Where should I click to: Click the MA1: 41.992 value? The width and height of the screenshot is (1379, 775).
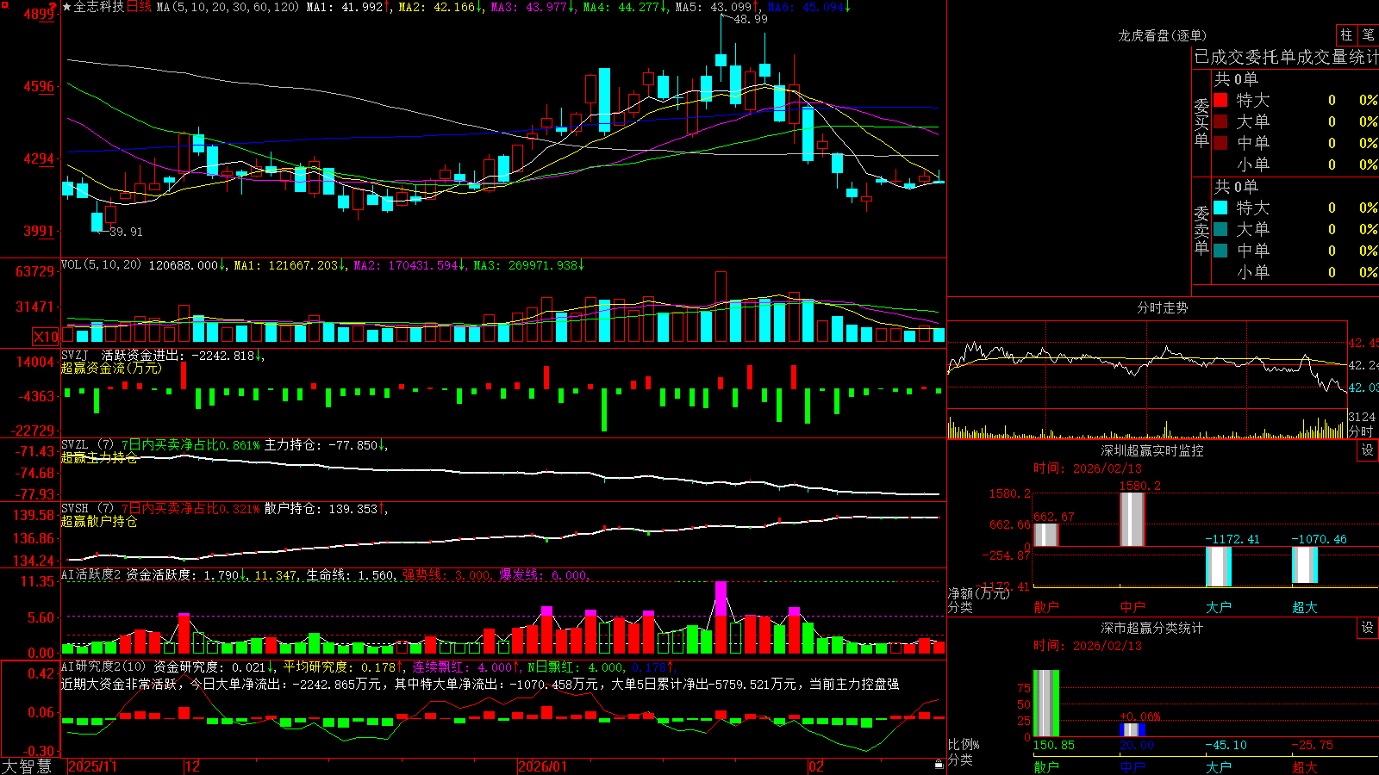(x=348, y=7)
